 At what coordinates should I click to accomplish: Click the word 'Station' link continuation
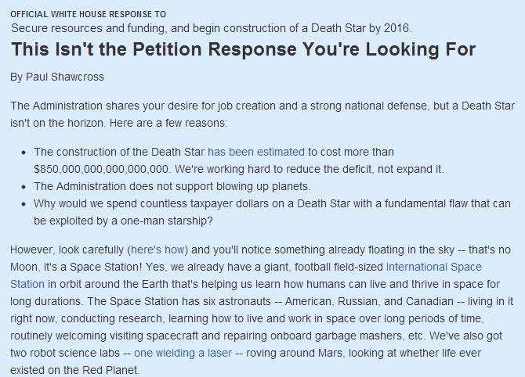[27, 285]
